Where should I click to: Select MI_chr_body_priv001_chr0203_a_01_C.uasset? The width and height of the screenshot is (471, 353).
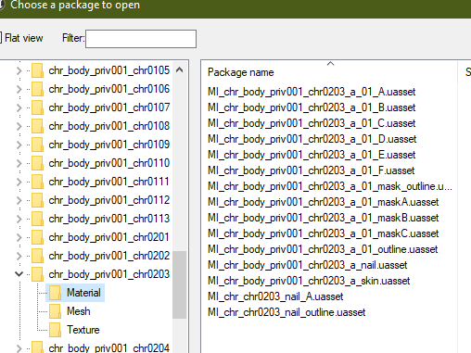[312, 123]
